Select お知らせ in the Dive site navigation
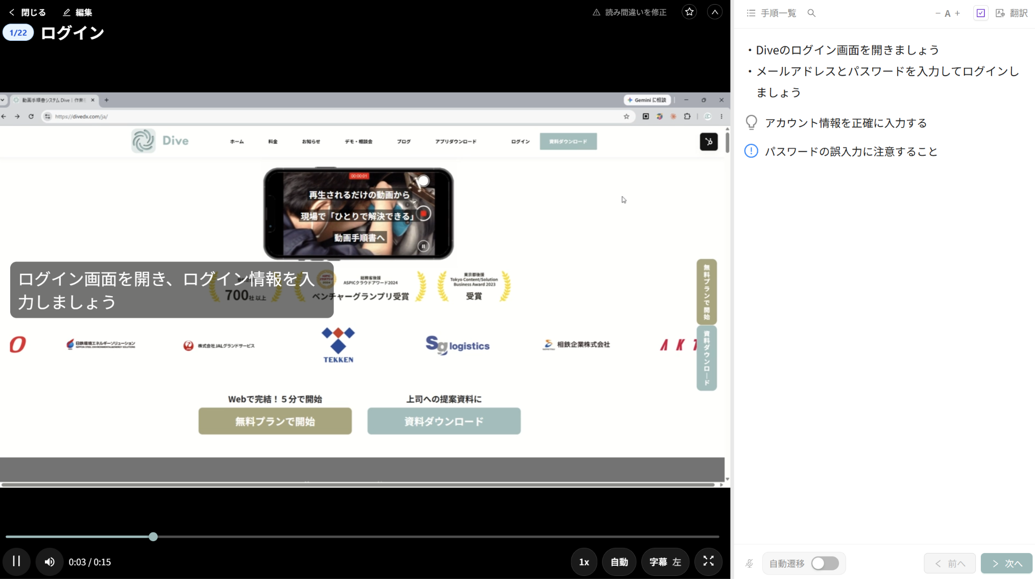 311,141
